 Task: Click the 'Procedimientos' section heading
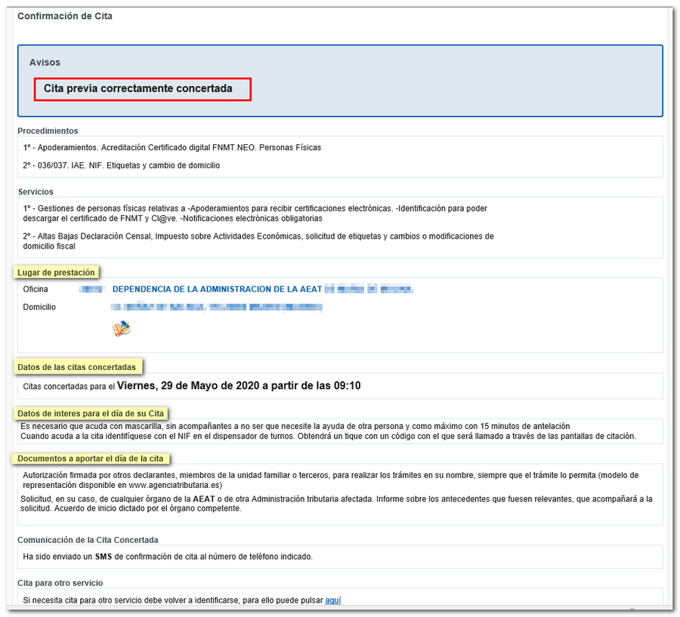point(48,131)
